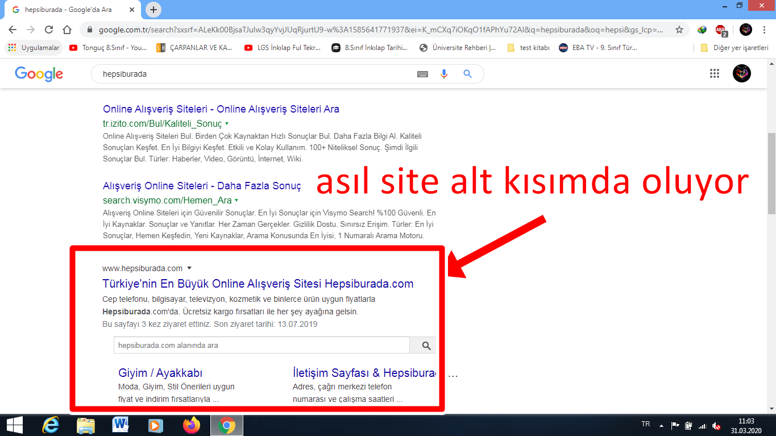Image resolution: width=776 pixels, height=436 pixels.
Task: Click the hepsiburada.com alanında ara field
Action: [262, 345]
